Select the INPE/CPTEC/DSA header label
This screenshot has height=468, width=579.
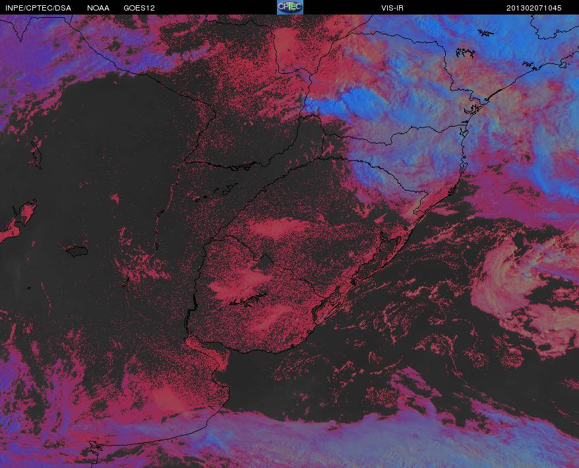[38, 8]
